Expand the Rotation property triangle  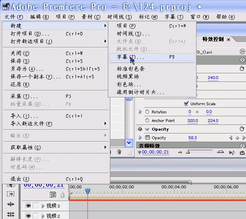coord(140,112)
